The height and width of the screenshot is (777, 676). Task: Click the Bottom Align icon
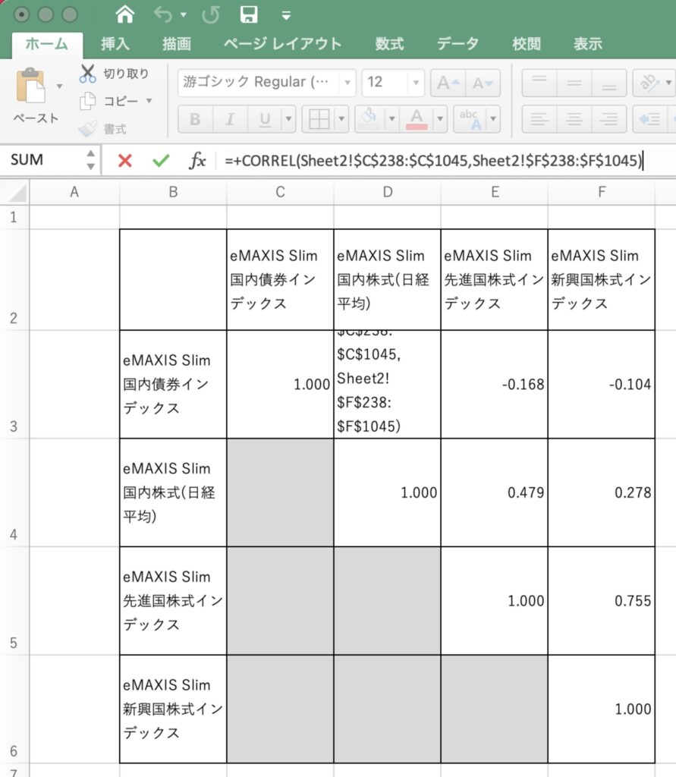pyautogui.click(x=608, y=83)
